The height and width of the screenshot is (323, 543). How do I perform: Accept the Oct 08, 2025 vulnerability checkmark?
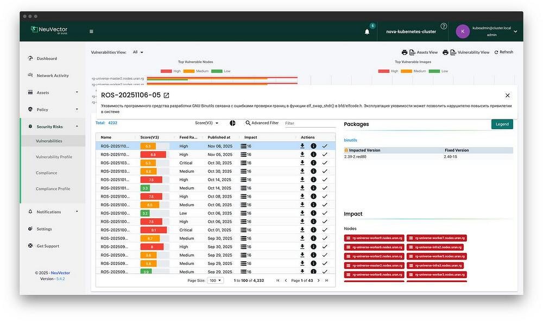325,197
